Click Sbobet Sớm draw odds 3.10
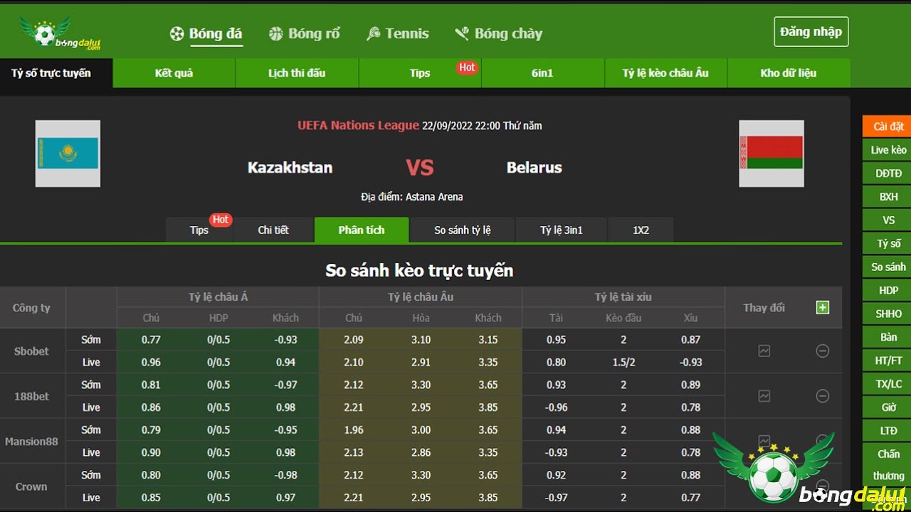This screenshot has width=911, height=512. point(421,339)
